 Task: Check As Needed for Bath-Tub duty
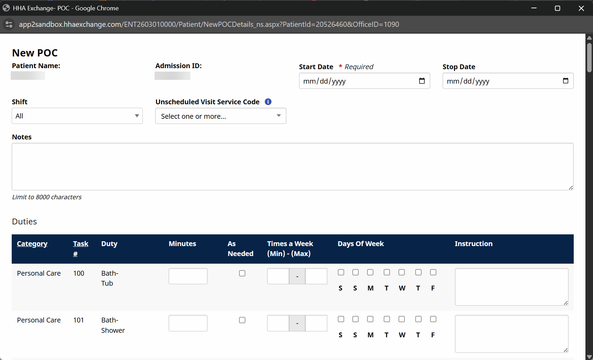(242, 273)
